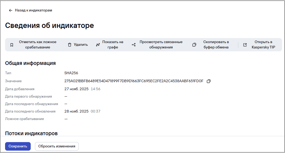
Task: Click the 'SHA256' type value
Action: (71, 73)
